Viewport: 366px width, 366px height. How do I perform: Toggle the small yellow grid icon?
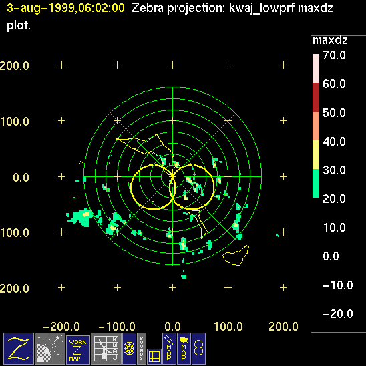154,357
